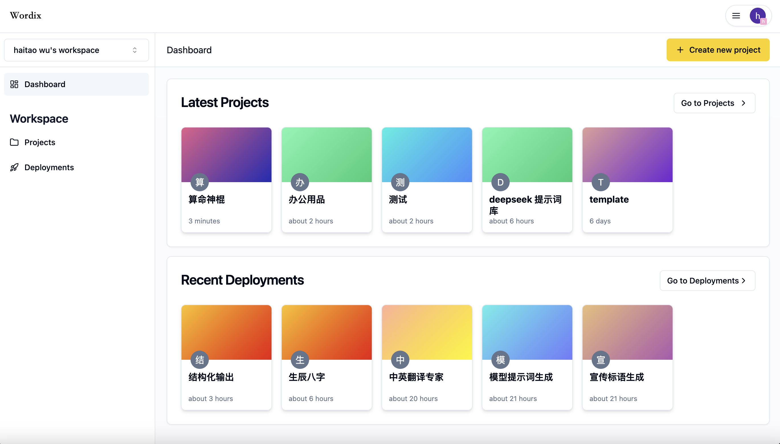This screenshot has width=780, height=444.
Task: Click the 生辰八字 deployment title
Action: tap(307, 377)
